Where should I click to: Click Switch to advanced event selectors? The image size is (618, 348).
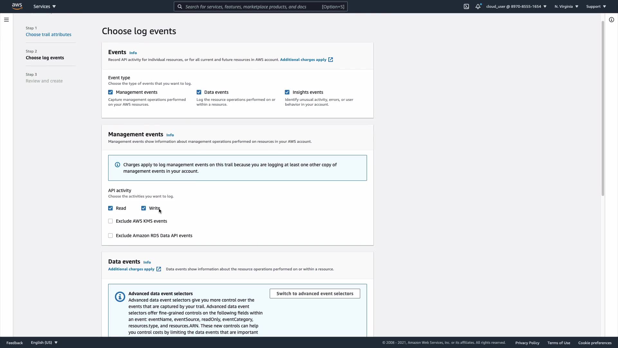pyautogui.click(x=314, y=294)
